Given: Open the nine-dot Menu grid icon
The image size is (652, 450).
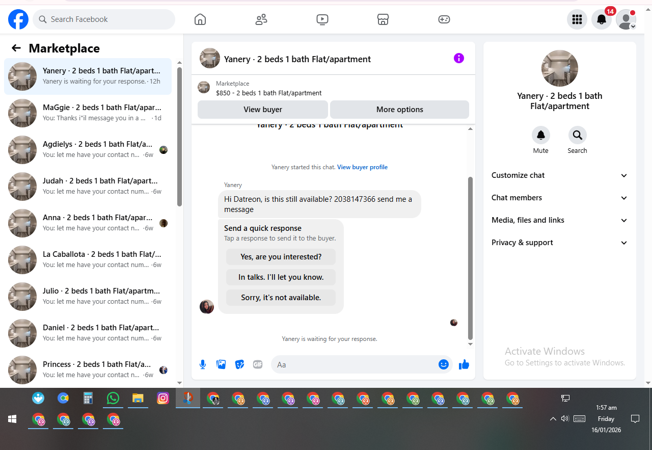Looking at the screenshot, I should coord(577,19).
